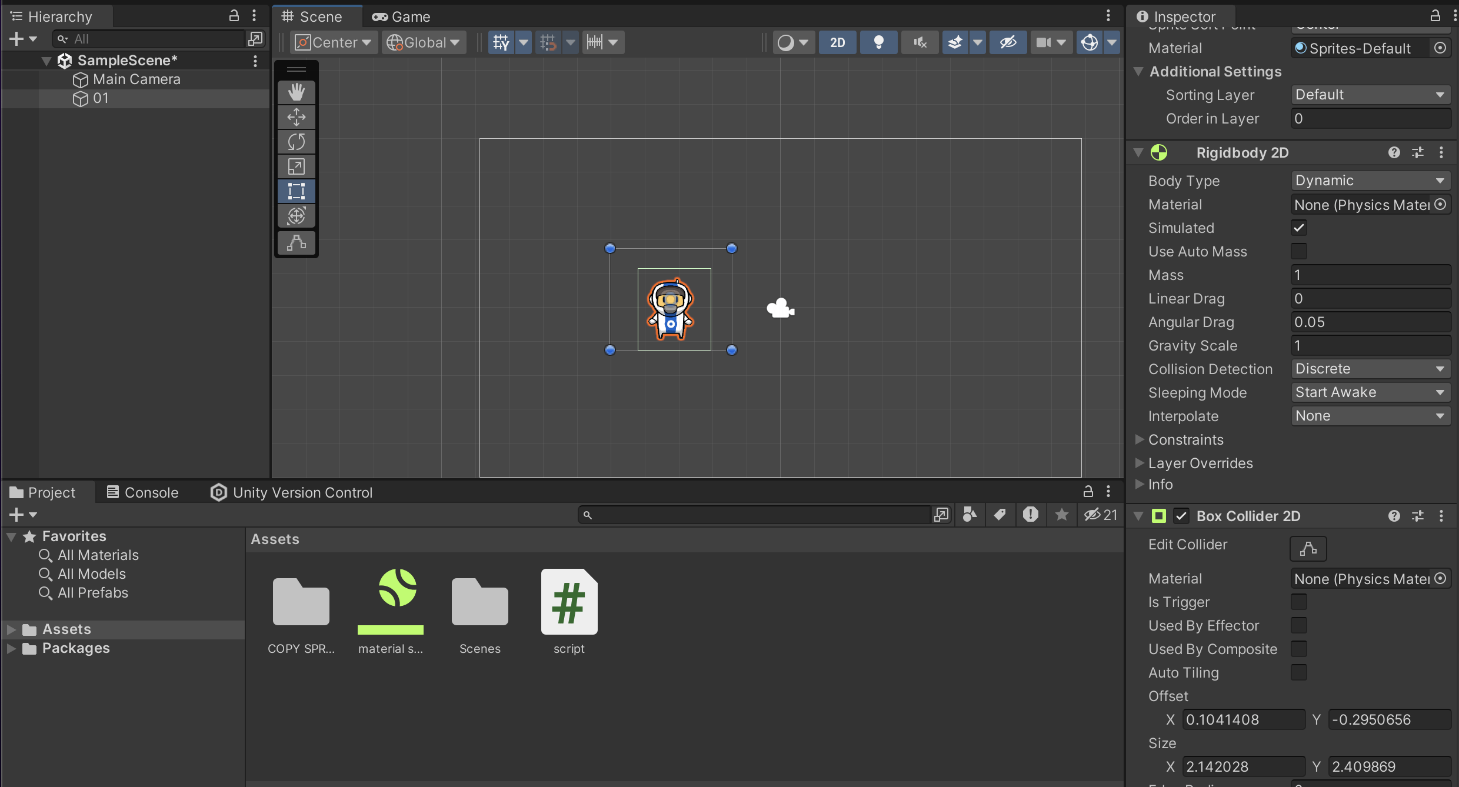Enable Use Auto Mass checkbox
This screenshot has width=1459, height=787.
pos(1299,251)
